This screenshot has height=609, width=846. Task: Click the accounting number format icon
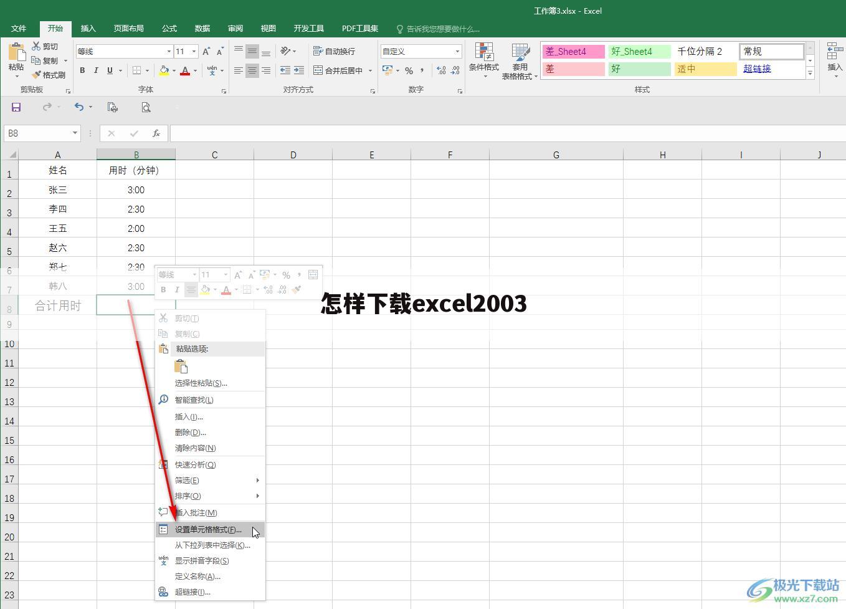click(x=387, y=70)
